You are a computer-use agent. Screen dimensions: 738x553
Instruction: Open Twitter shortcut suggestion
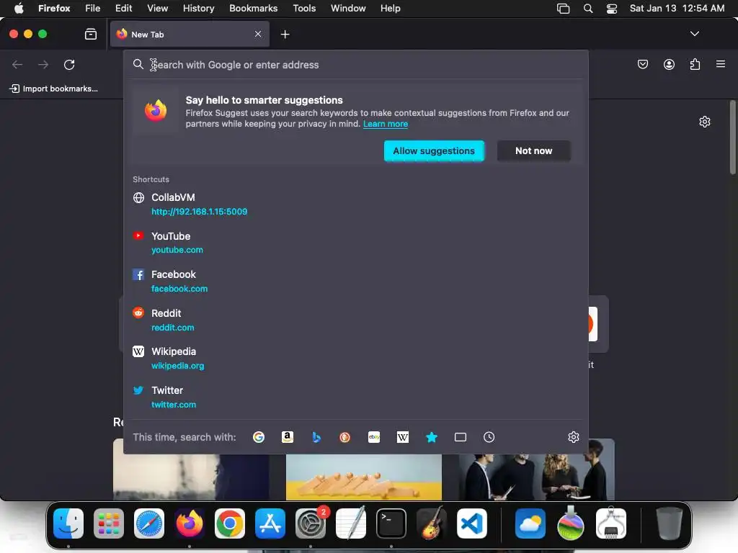(356, 397)
